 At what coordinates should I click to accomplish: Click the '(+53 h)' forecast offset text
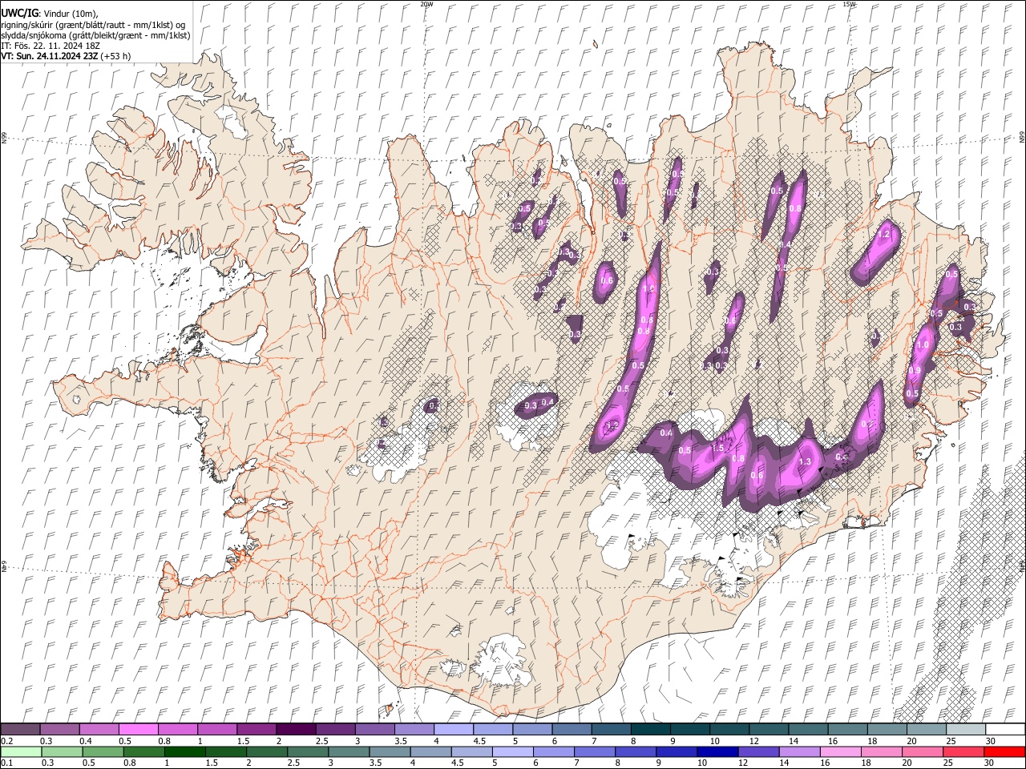[115, 56]
